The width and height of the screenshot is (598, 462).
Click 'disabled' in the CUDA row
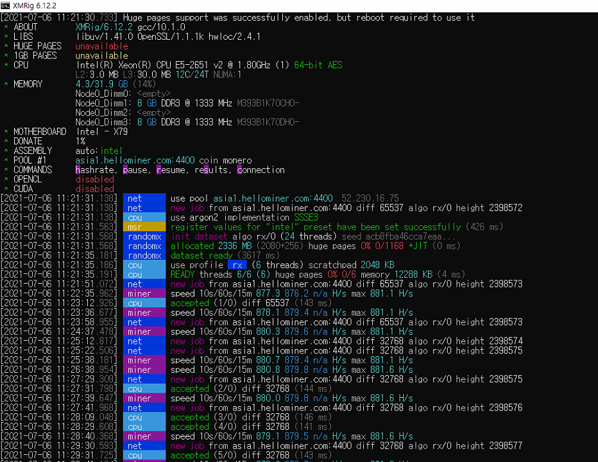coord(94,189)
